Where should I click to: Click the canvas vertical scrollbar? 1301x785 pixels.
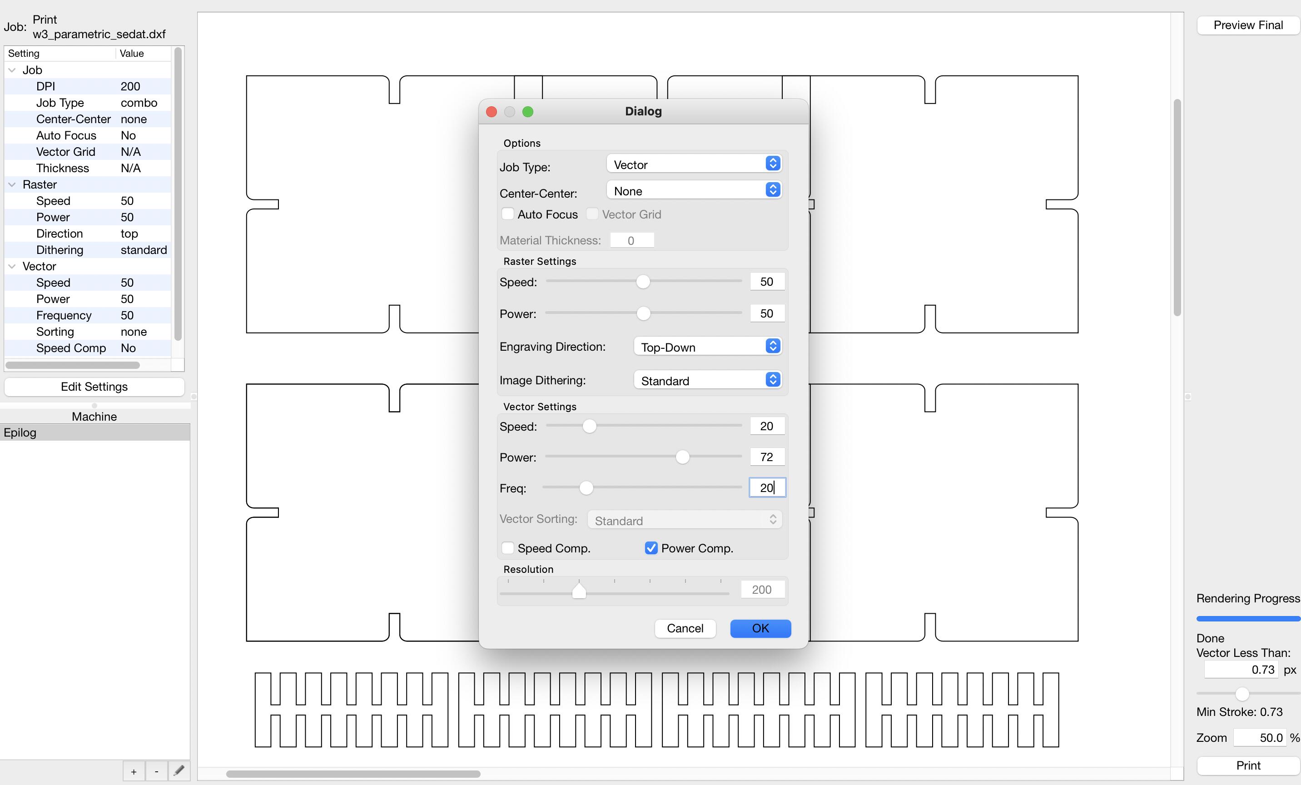point(1177,208)
